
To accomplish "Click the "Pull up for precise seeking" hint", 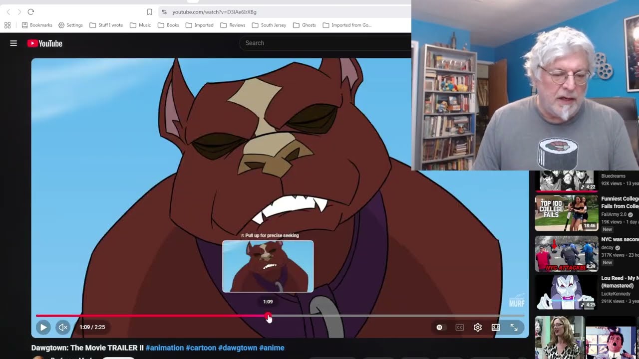I will click(x=270, y=235).
